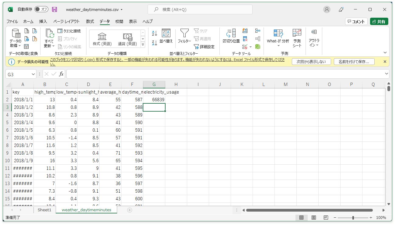Sort ascending A to Z

tap(155, 34)
